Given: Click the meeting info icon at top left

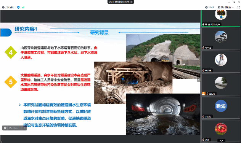Looking at the screenshot, I should click(3, 7).
